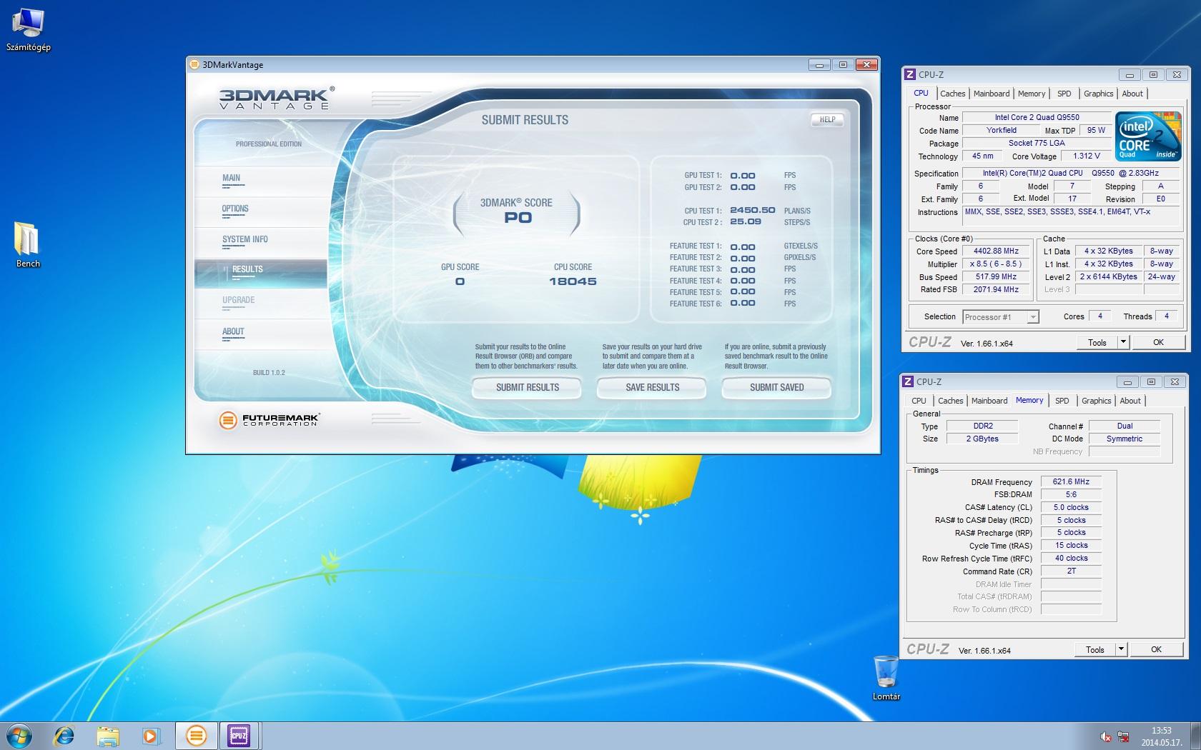Image resolution: width=1201 pixels, height=750 pixels.
Task: Switch to Graphics tab in upper CPU-Z
Action: [1098, 94]
